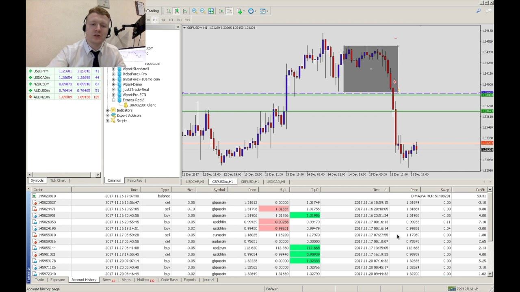Open the Tick Chart tab
This screenshot has height=292, width=520.
click(x=58, y=180)
